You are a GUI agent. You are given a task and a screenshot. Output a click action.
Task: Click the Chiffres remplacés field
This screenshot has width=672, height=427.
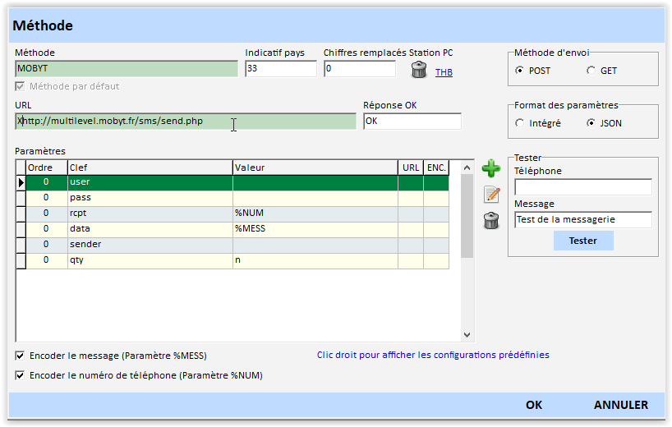click(360, 69)
